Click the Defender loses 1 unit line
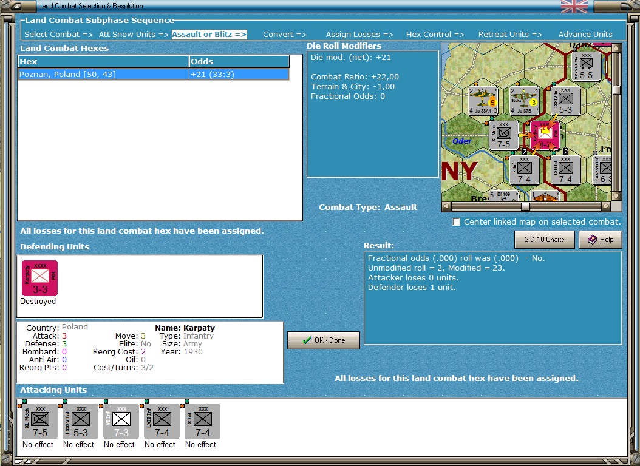 pyautogui.click(x=412, y=288)
